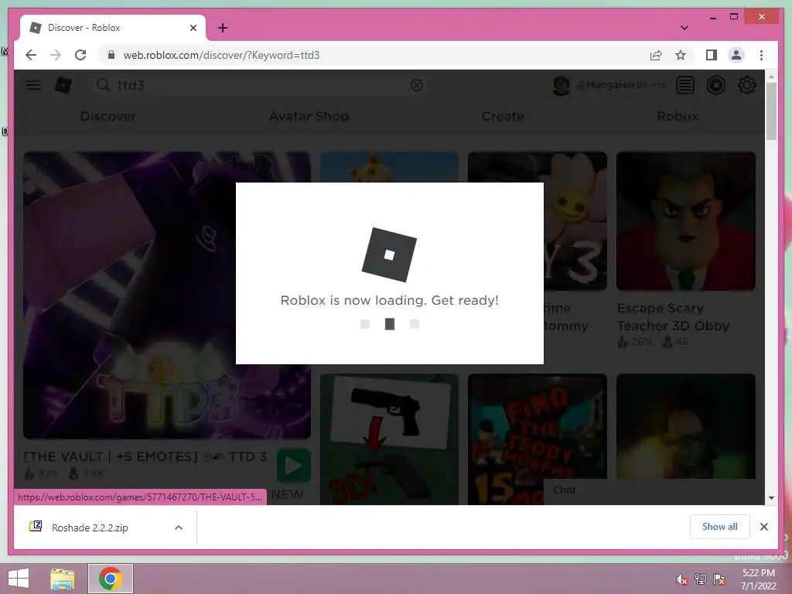Open the Chrome profile avatar
Screen dimensions: 792x594
(x=736, y=55)
